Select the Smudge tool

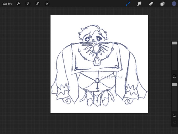tap(139, 4)
